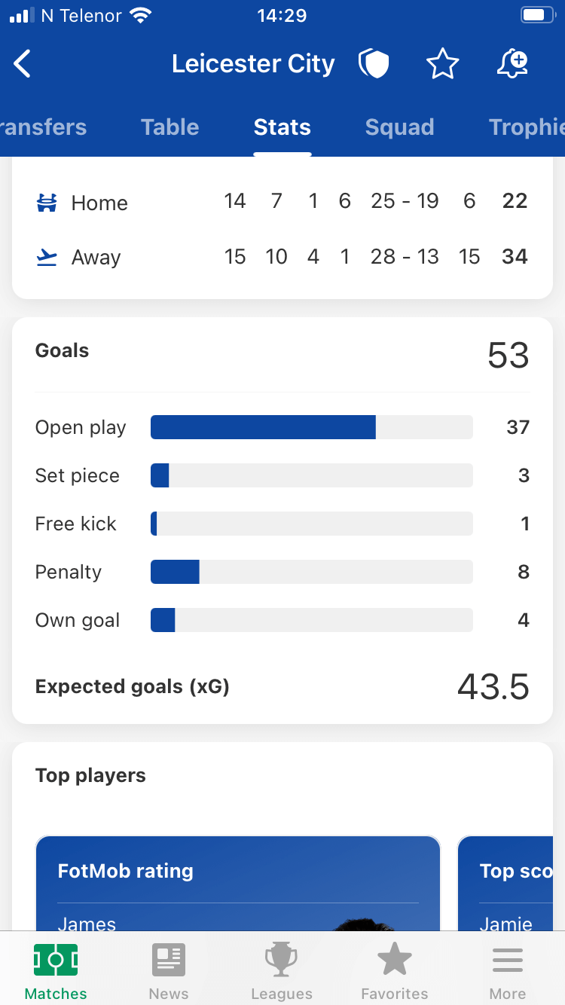Tap the back chevron to return
This screenshot has width=565, height=1005.
(x=21, y=63)
